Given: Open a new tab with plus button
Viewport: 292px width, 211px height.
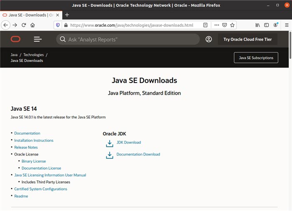Looking at the screenshot, I should coord(67,15).
